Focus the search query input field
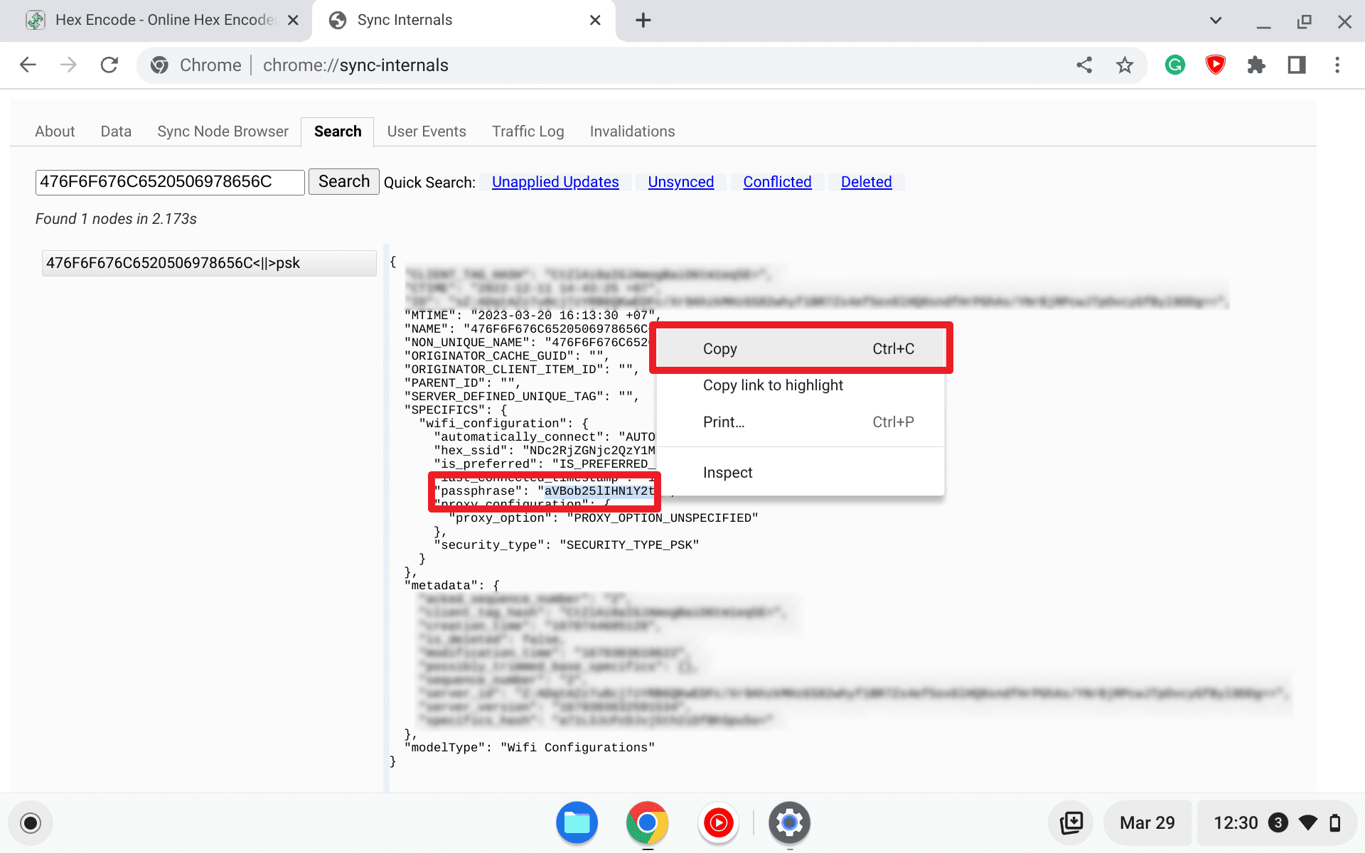 coord(170,182)
